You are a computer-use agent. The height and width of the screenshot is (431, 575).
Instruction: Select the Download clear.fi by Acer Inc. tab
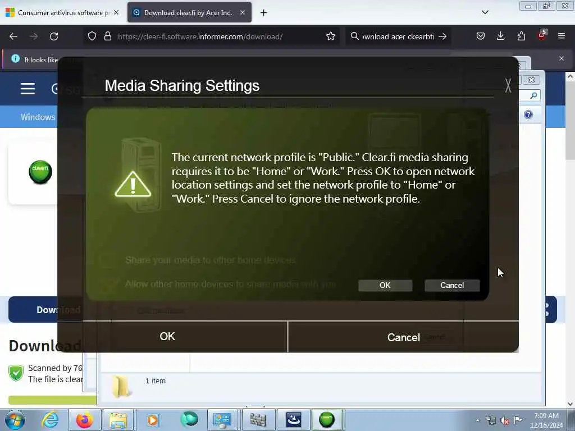189,13
